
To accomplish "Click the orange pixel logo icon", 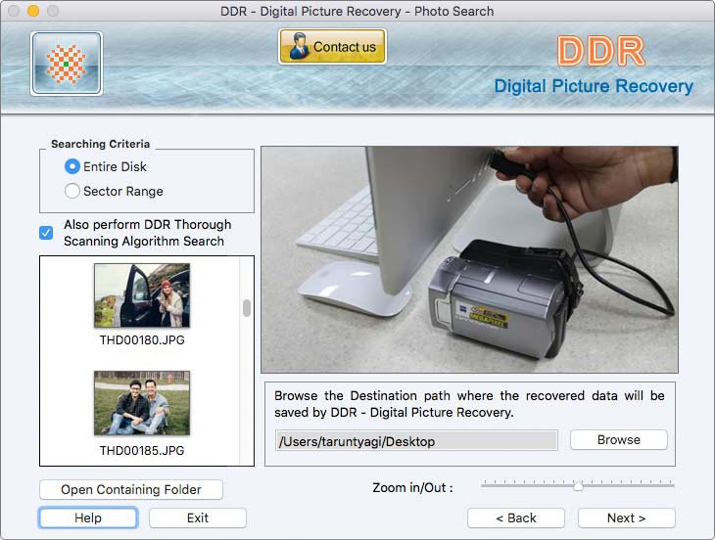I will [x=67, y=64].
